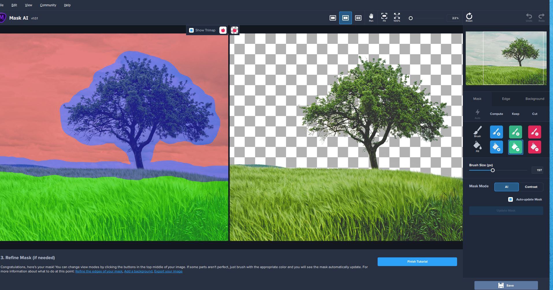
Task: Click the Fit to screen icon
Action: pyautogui.click(x=384, y=17)
